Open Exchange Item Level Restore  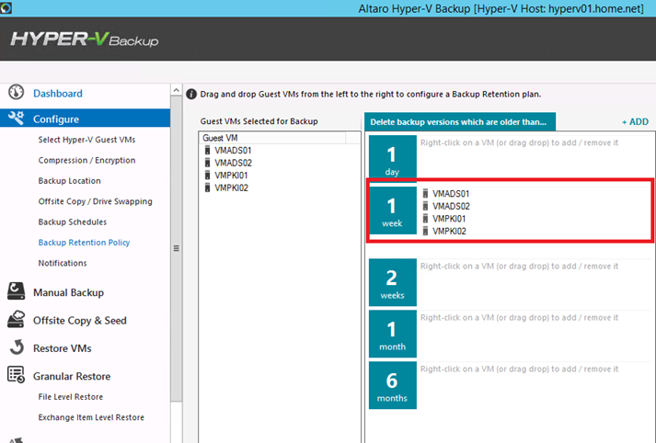coord(91,417)
